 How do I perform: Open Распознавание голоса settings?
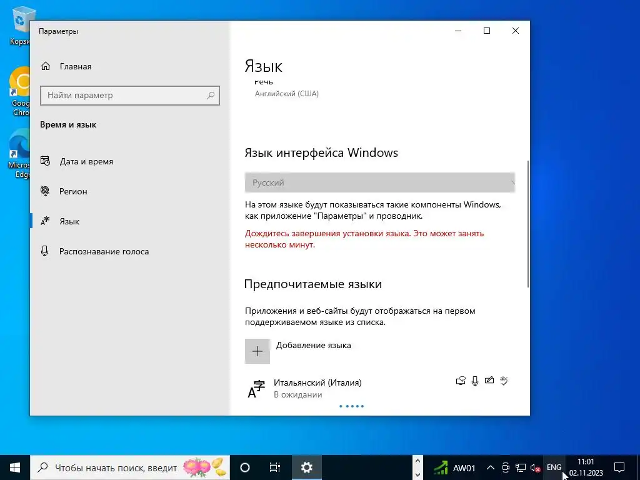tap(104, 251)
